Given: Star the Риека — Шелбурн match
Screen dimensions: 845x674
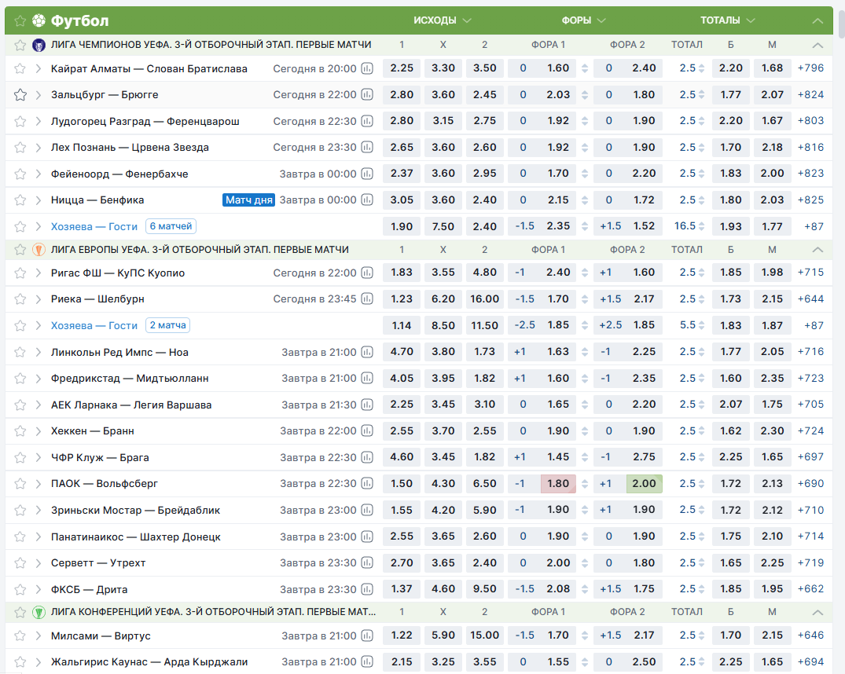Looking at the screenshot, I should [20, 299].
